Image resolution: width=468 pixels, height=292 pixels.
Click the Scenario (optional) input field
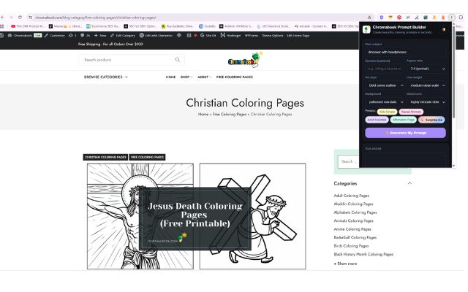(385, 69)
